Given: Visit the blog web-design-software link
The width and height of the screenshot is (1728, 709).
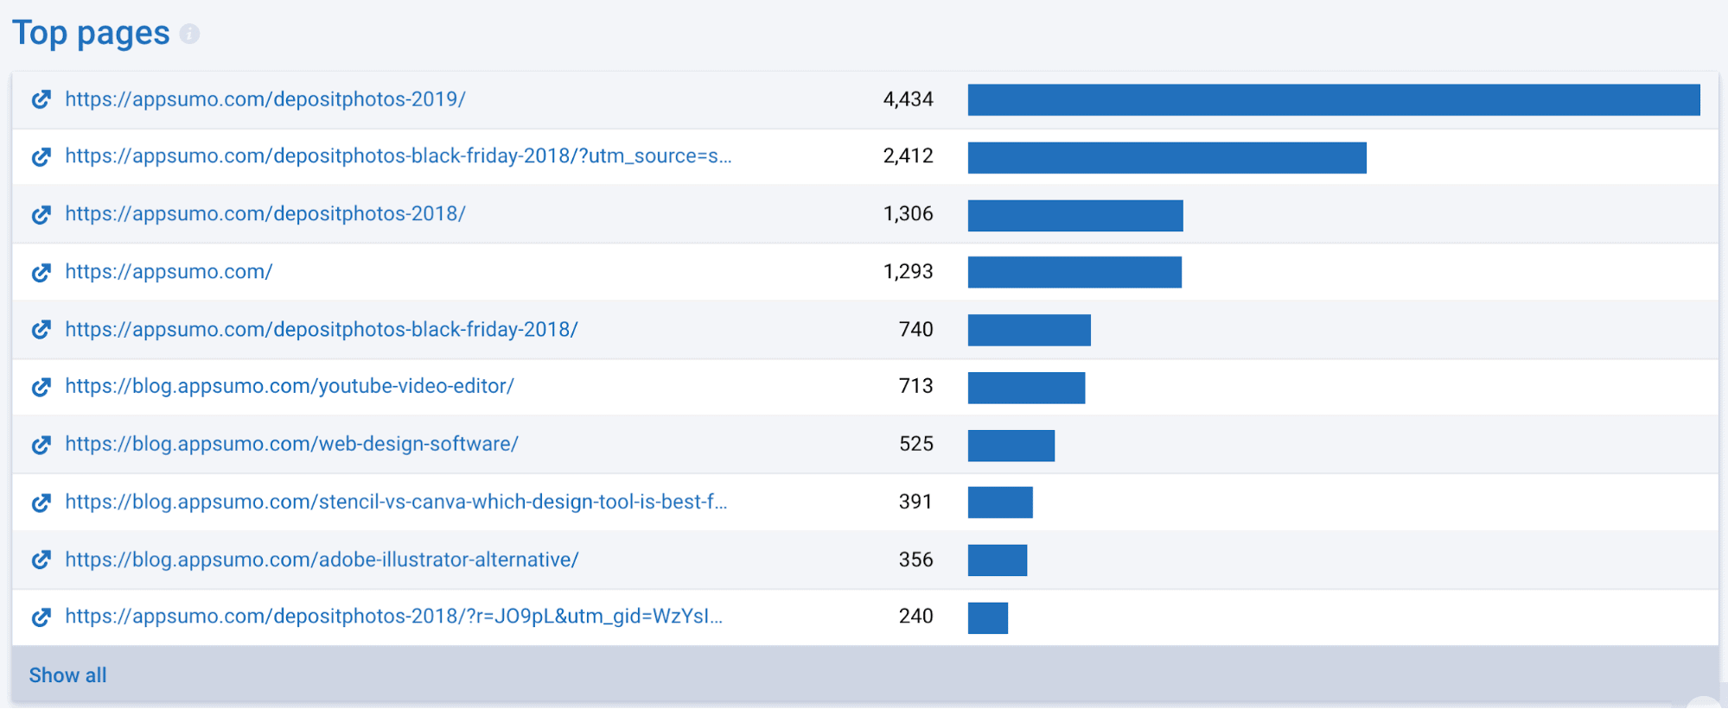Looking at the screenshot, I should click(292, 445).
